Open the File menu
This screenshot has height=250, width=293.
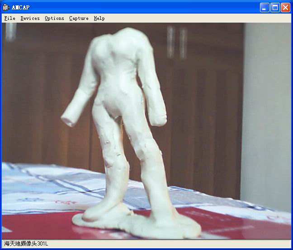point(9,18)
